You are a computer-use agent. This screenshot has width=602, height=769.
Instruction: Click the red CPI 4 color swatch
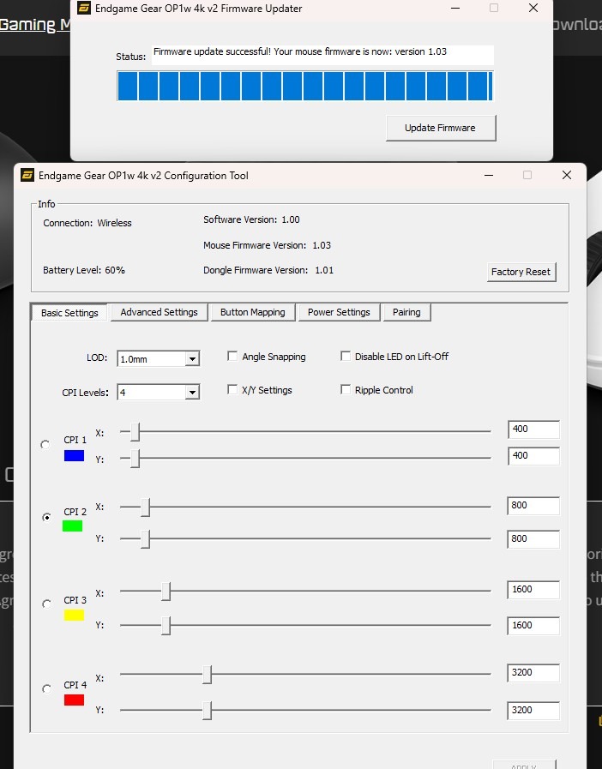[74, 700]
